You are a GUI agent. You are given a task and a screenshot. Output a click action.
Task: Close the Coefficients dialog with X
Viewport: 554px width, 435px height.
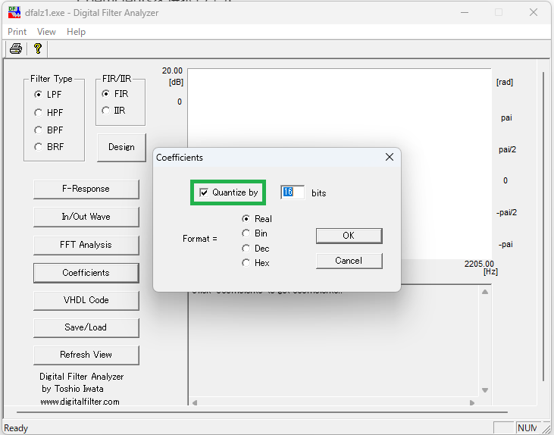390,157
